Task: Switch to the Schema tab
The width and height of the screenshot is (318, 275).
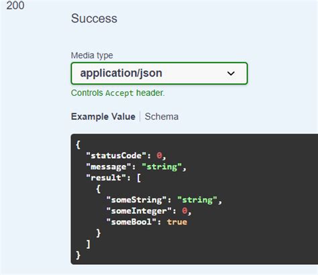Action: (162, 117)
